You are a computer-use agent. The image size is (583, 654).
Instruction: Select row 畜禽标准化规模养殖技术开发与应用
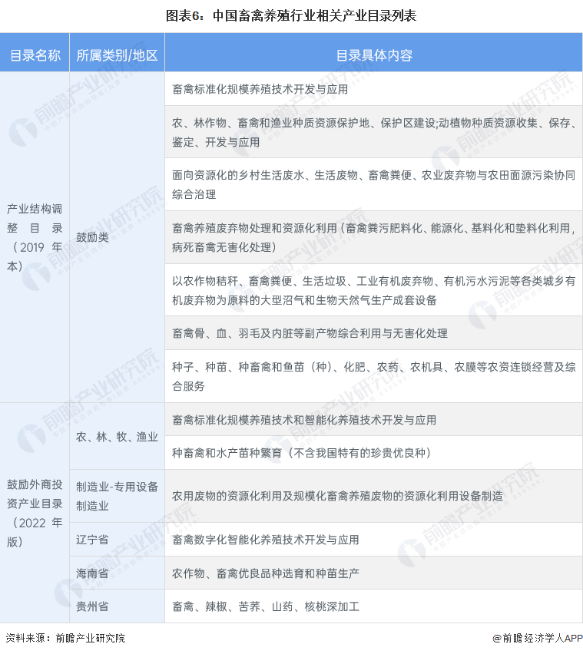click(x=260, y=89)
